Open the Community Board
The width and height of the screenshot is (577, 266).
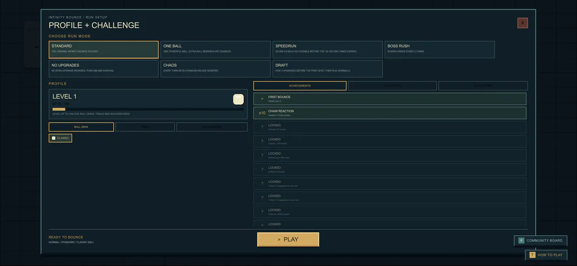tap(540, 241)
